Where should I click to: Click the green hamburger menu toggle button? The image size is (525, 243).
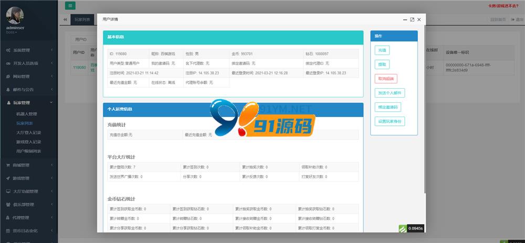70,6
